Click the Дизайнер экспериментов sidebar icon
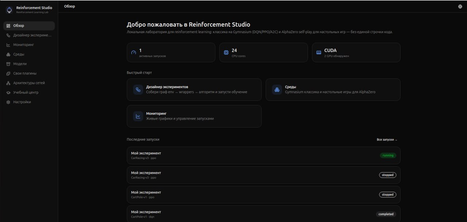The image size is (467, 222). coord(8,35)
